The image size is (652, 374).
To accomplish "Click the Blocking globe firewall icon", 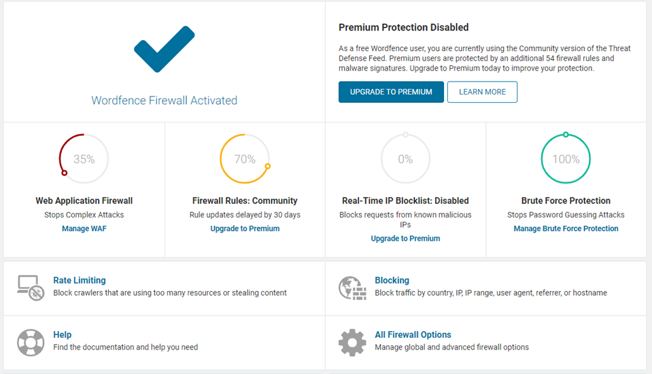I will pyautogui.click(x=352, y=288).
